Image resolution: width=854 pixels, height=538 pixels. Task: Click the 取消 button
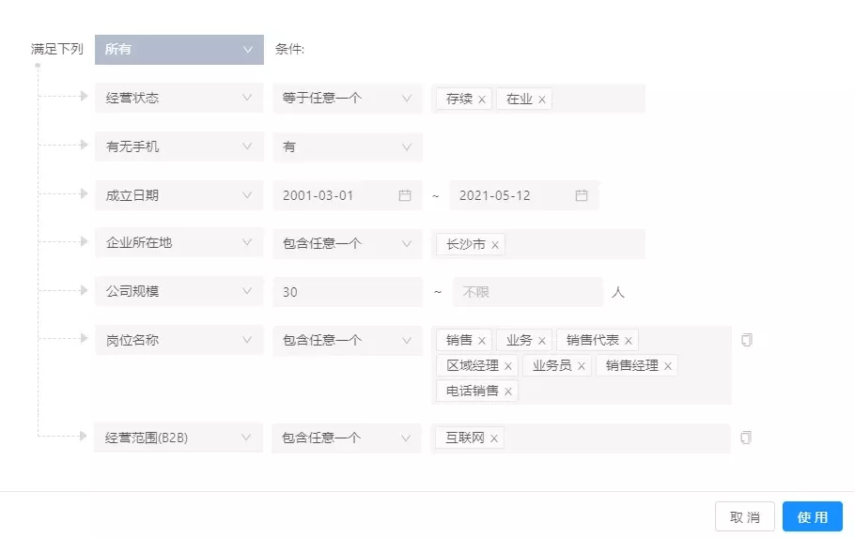(x=744, y=516)
